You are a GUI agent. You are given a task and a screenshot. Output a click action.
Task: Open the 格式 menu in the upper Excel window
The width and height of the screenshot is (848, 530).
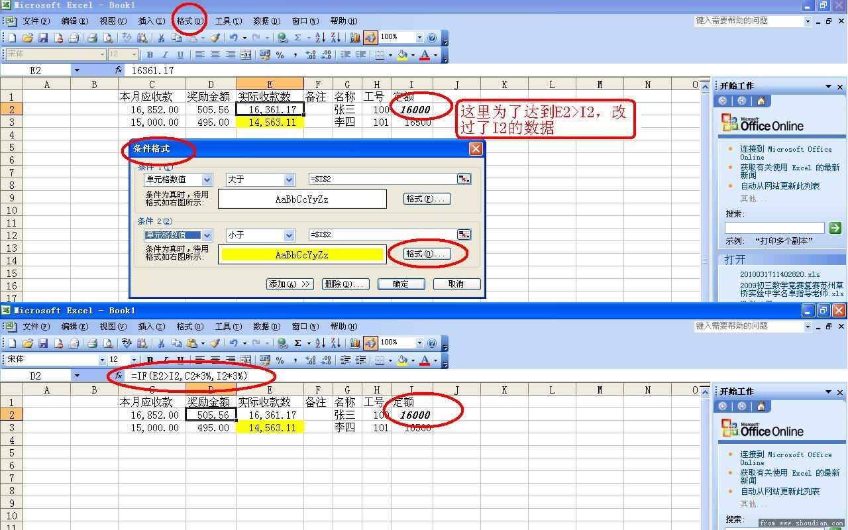tap(189, 21)
